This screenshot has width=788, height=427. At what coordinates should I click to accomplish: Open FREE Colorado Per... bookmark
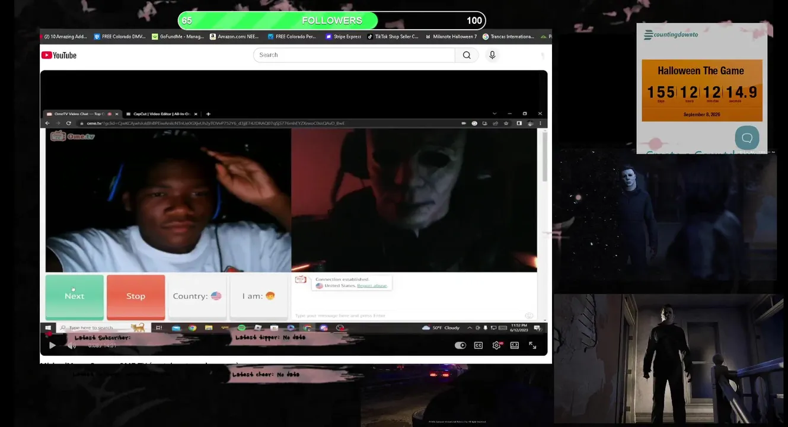pyautogui.click(x=292, y=37)
